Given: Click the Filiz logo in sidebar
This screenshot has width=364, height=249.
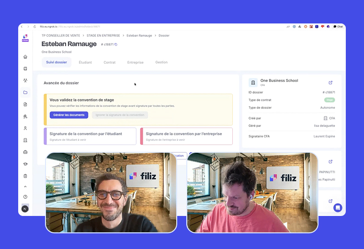Looking at the screenshot, I should [x=25, y=38].
